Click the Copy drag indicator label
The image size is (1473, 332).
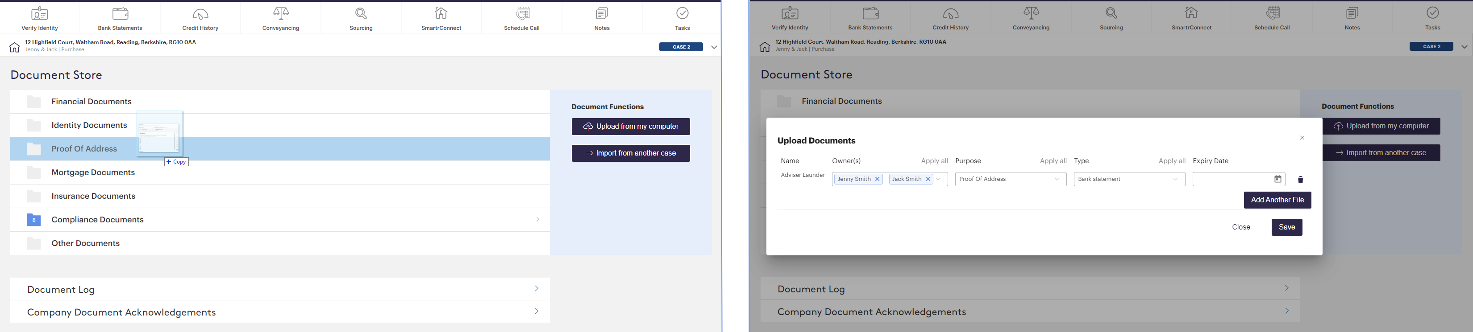point(176,162)
